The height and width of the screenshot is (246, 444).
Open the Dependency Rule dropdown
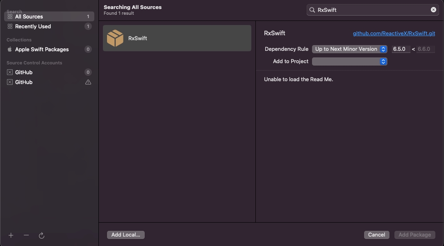pos(349,49)
